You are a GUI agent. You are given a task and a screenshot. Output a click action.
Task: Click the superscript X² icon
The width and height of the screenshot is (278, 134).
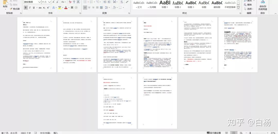(48, 8)
